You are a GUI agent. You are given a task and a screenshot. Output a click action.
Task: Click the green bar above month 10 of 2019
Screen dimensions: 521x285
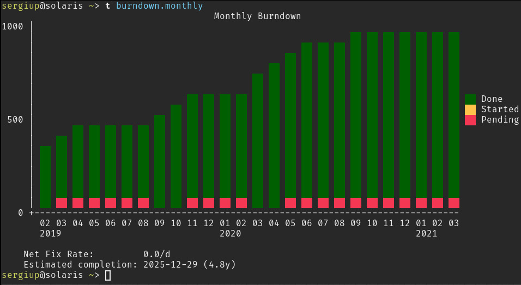click(x=176, y=156)
